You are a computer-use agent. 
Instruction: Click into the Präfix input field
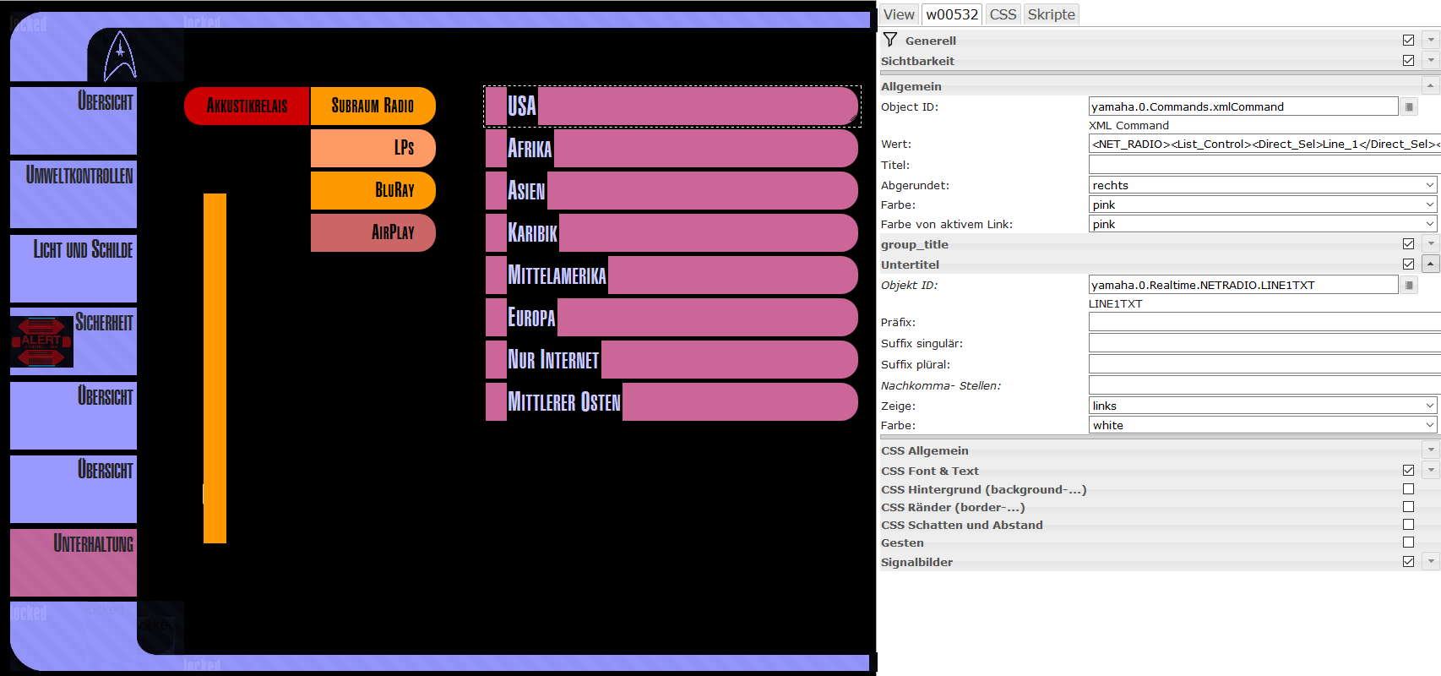(x=1264, y=322)
